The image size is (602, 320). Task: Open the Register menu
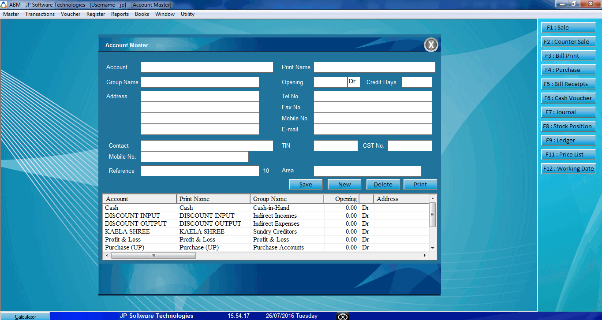point(96,14)
